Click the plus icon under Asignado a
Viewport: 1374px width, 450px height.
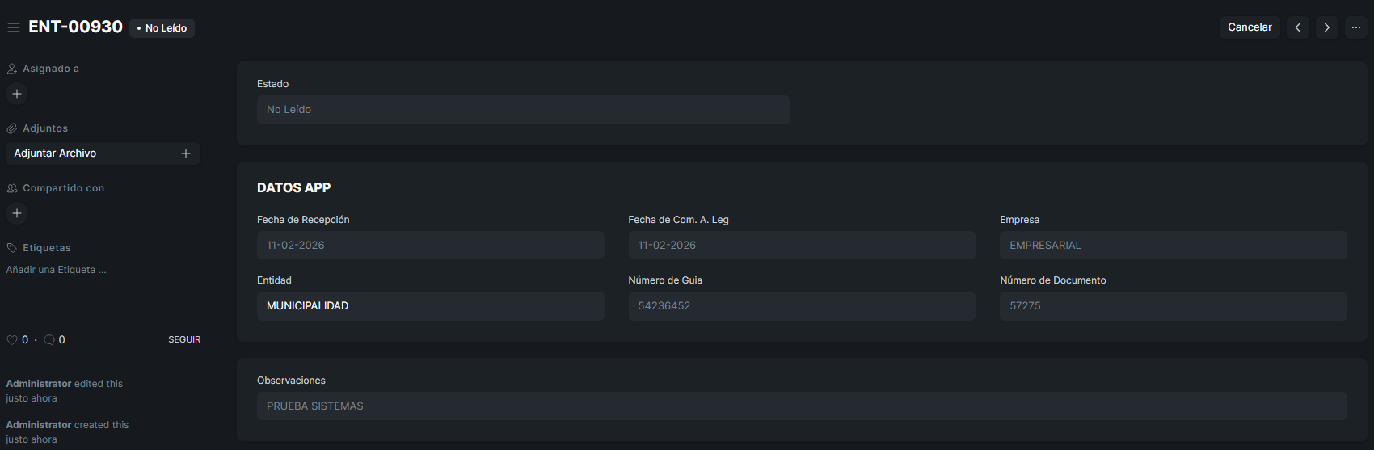(17, 94)
